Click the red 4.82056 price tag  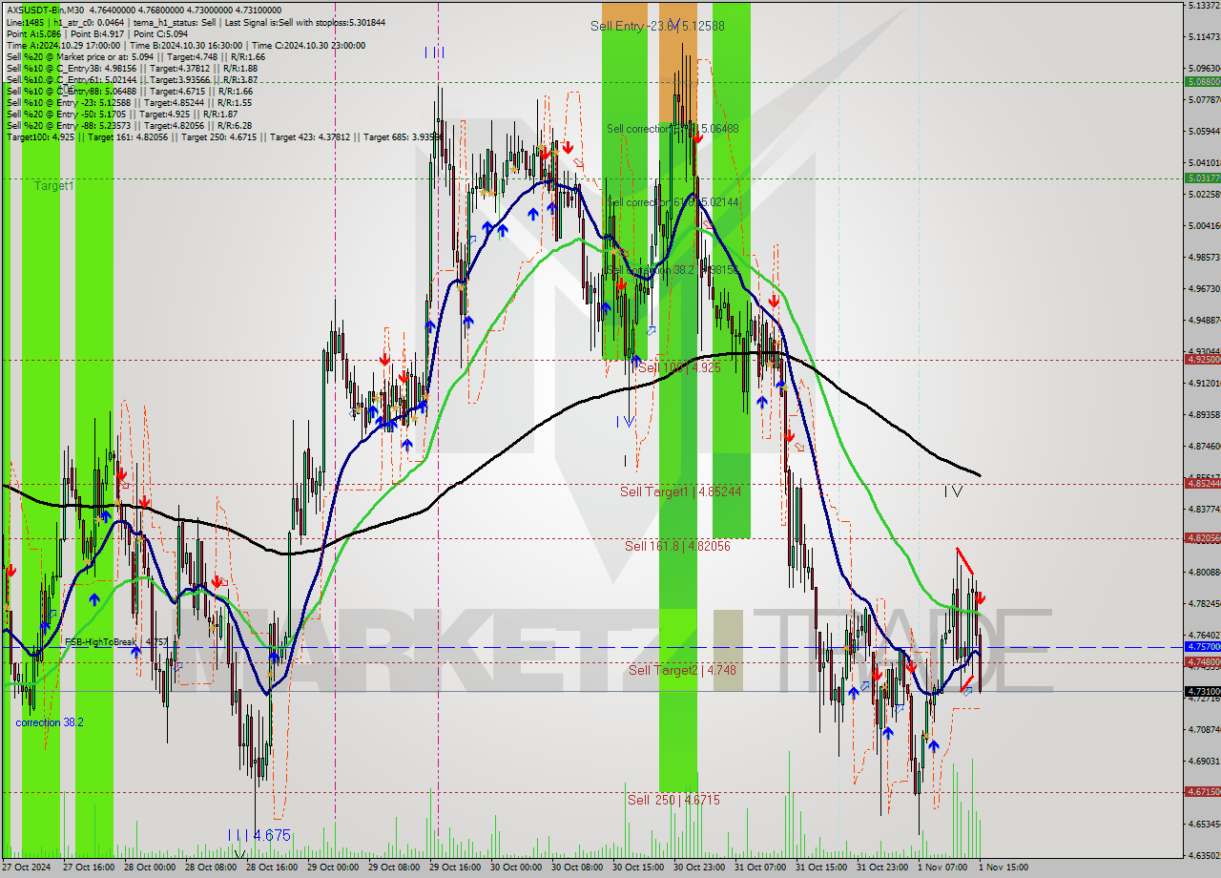[1202, 537]
